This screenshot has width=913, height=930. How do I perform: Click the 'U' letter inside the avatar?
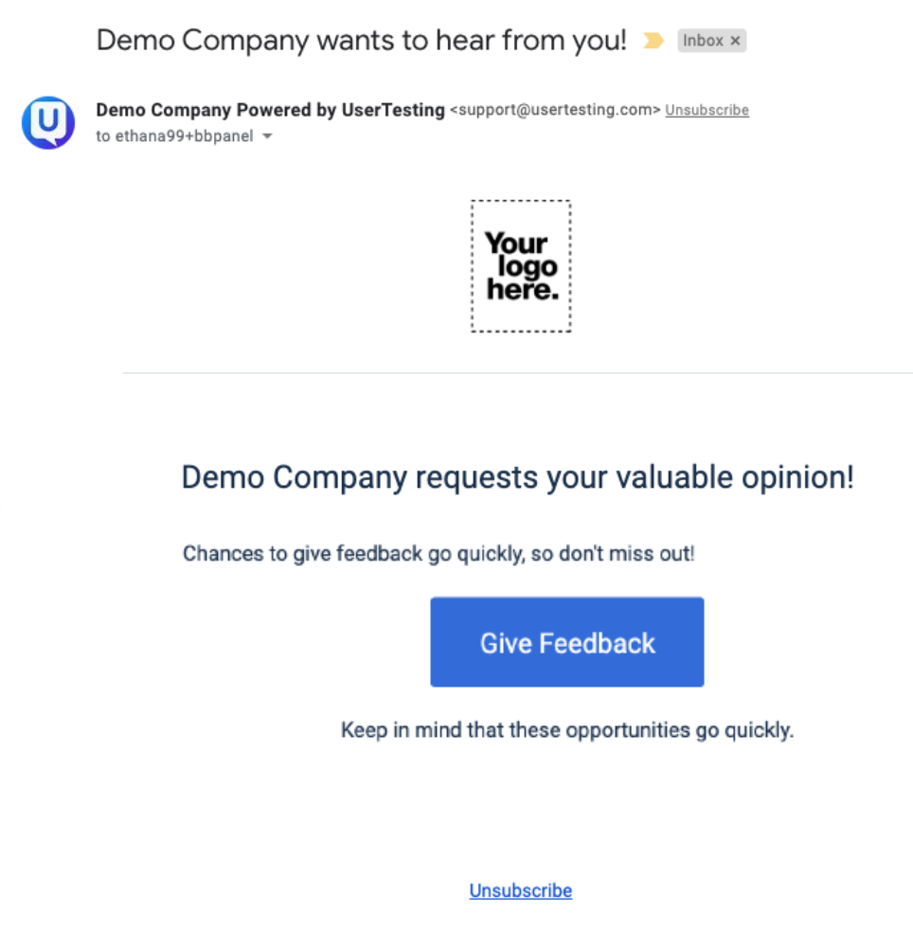[48, 120]
